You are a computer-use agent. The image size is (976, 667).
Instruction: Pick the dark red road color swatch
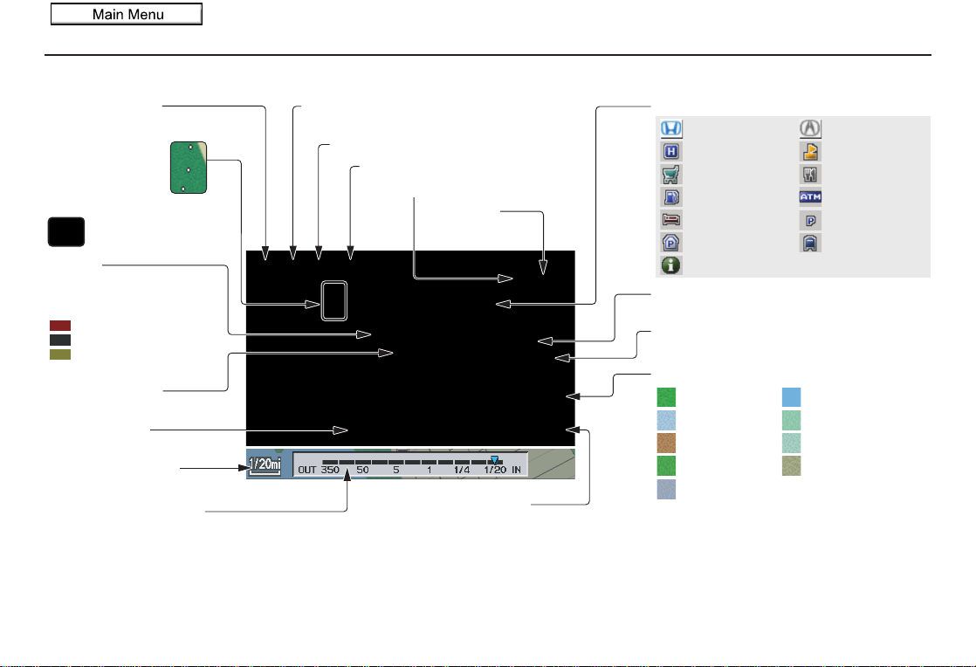click(x=60, y=326)
